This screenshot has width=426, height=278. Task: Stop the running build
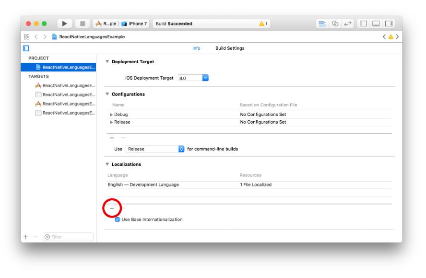click(x=83, y=23)
